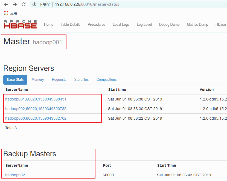
Task: Open hadoop001,60020 region server link
Action: (x=36, y=99)
